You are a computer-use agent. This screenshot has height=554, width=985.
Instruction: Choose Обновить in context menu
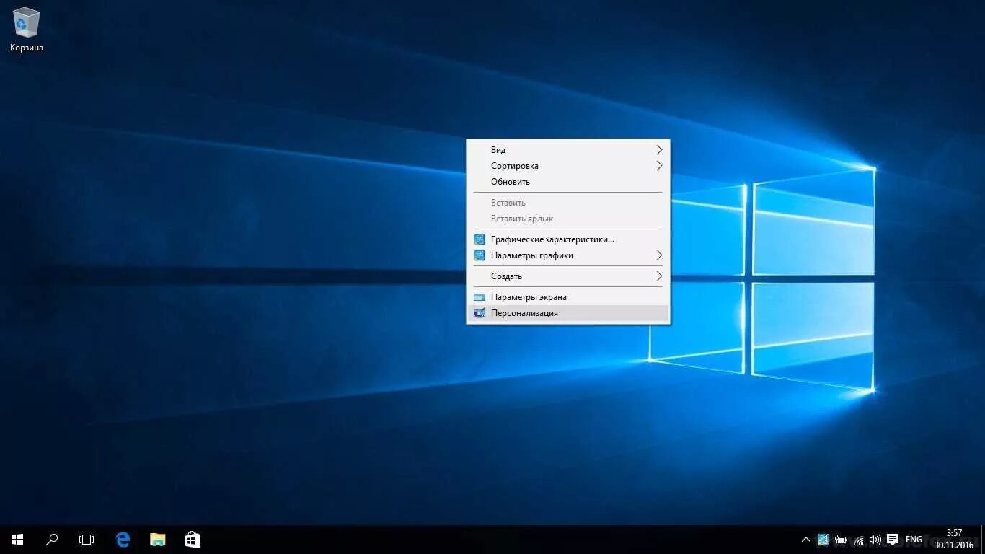pyautogui.click(x=568, y=182)
